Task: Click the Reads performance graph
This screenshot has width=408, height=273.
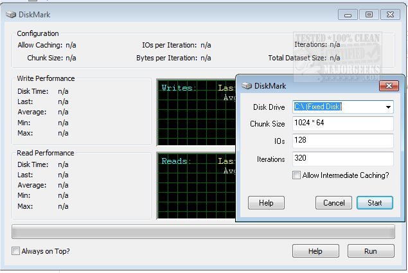Action: pyautogui.click(x=196, y=186)
